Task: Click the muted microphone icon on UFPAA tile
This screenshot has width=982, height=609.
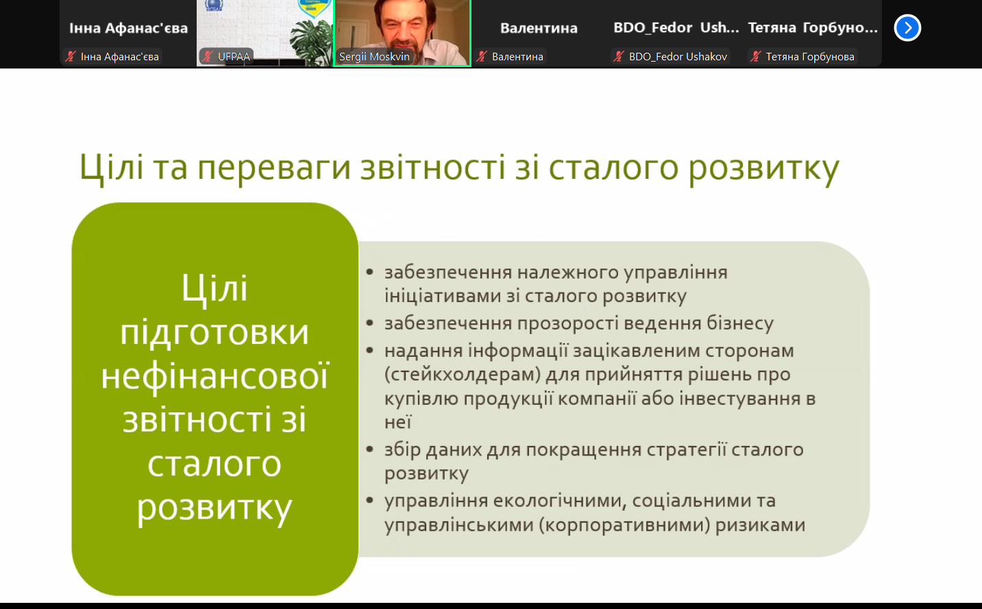Action: pyautogui.click(x=208, y=57)
